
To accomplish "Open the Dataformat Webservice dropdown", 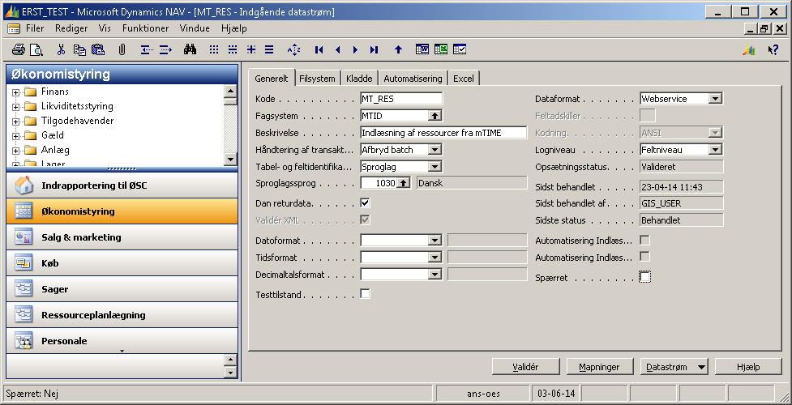I will click(714, 99).
